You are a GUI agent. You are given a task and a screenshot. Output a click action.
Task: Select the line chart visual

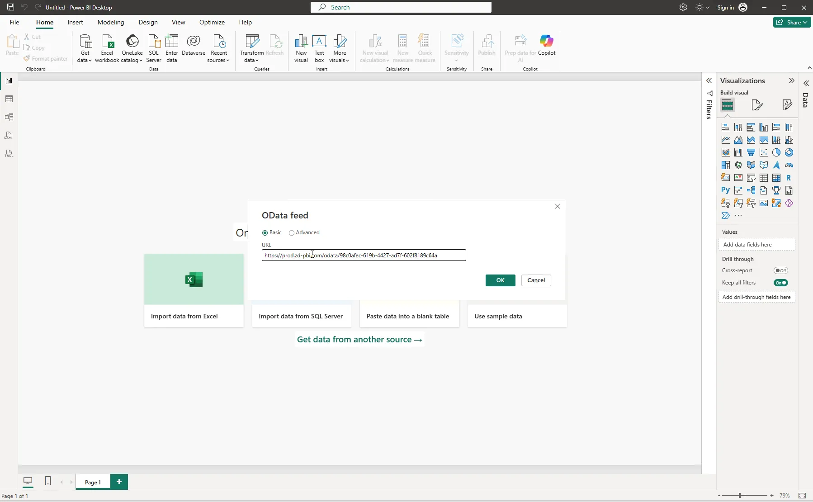pos(726,140)
